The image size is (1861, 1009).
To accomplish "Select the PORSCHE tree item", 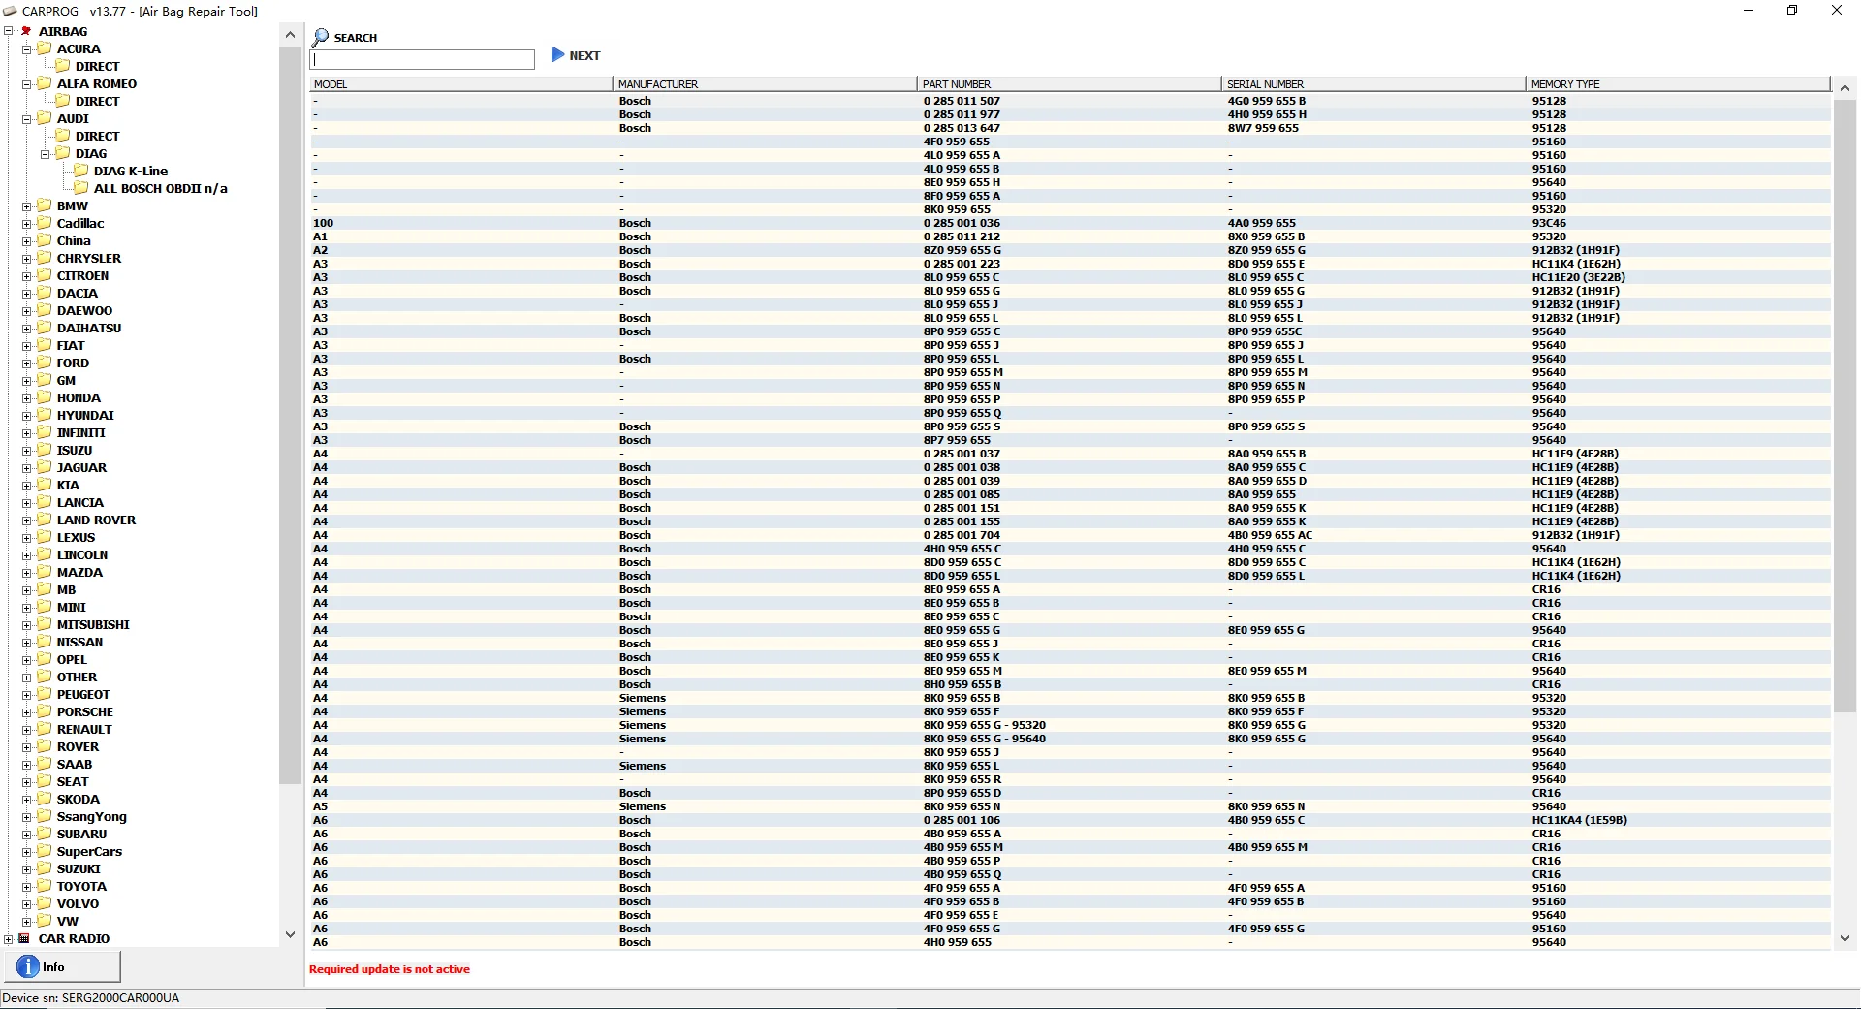I will (84, 711).
